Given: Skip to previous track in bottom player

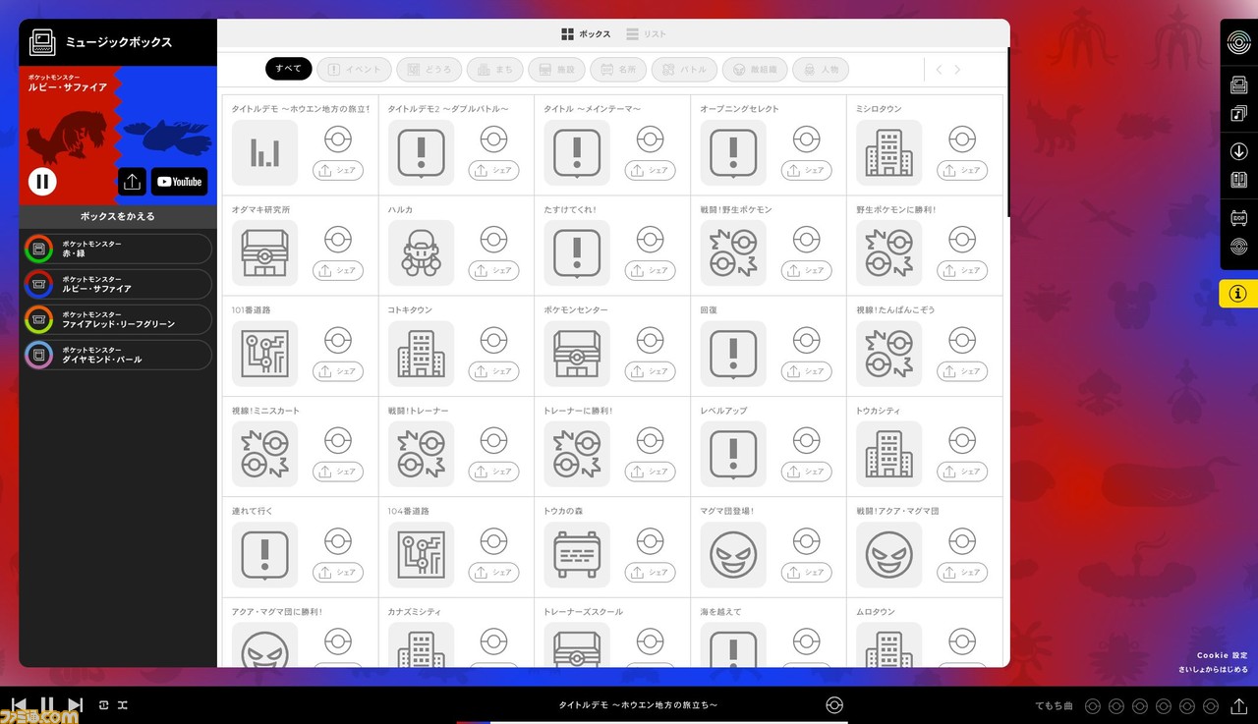Looking at the screenshot, I should pyautogui.click(x=19, y=704).
